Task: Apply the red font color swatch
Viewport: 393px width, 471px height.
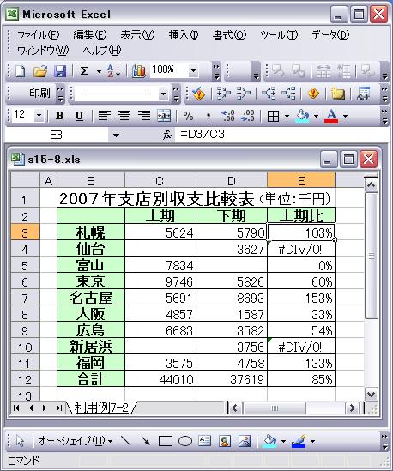Action: click(x=331, y=116)
